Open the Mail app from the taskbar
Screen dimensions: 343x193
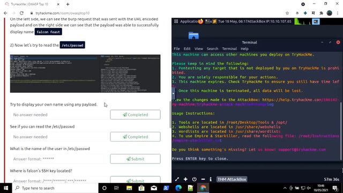pos(154,188)
